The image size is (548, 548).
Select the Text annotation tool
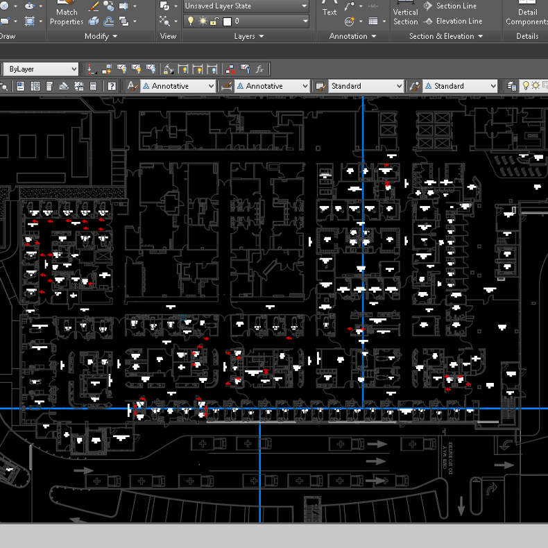329,10
